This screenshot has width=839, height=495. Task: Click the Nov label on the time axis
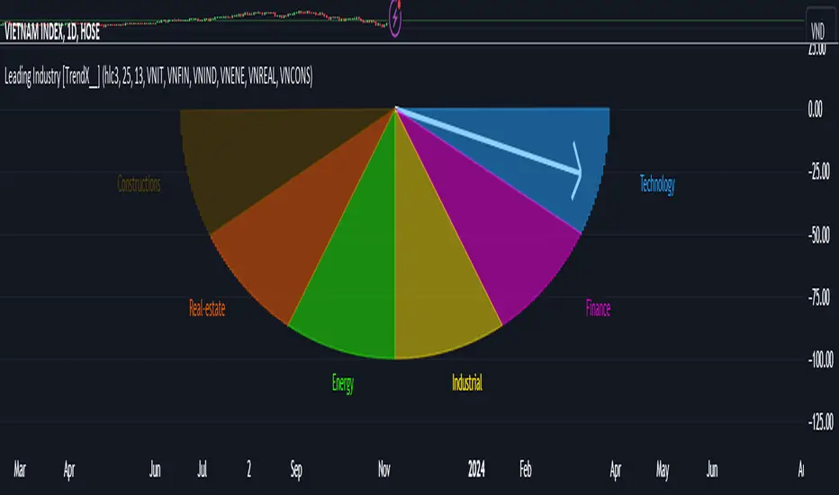tap(384, 468)
